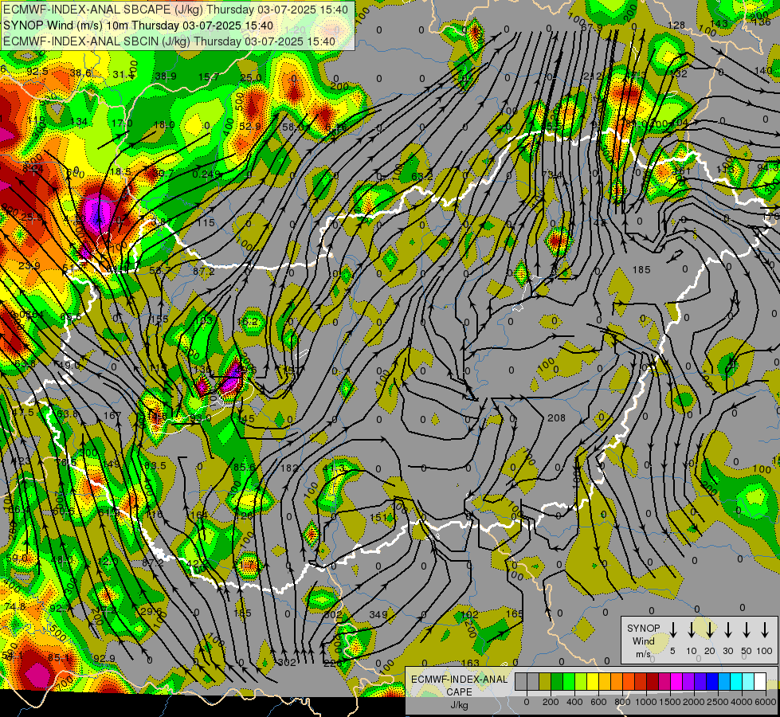
Task: Click the map value 104
Action: [x=679, y=123]
